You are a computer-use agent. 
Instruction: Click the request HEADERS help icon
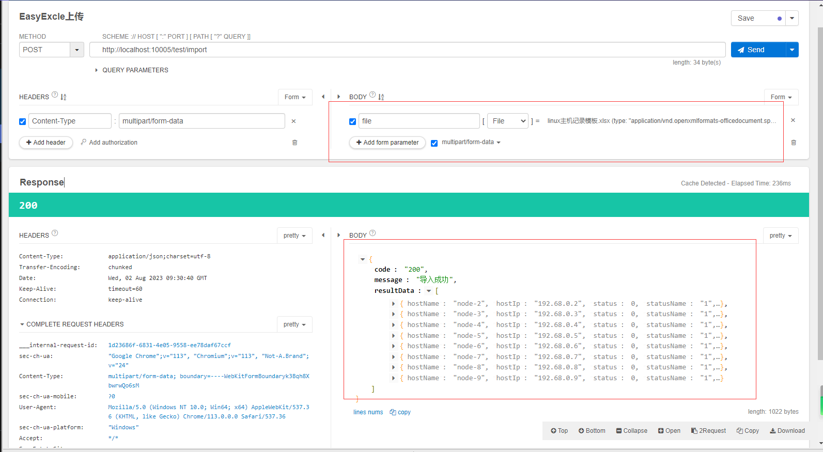tap(55, 95)
